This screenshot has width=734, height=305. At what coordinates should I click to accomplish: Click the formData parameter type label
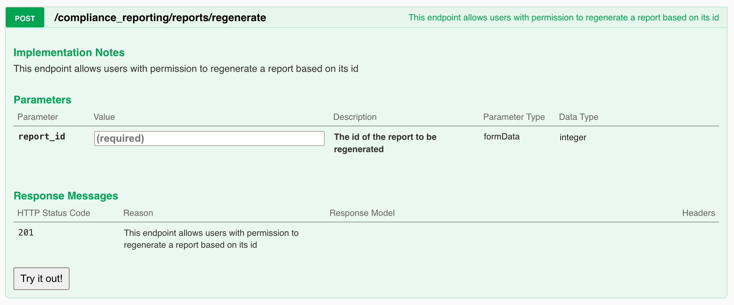(501, 136)
